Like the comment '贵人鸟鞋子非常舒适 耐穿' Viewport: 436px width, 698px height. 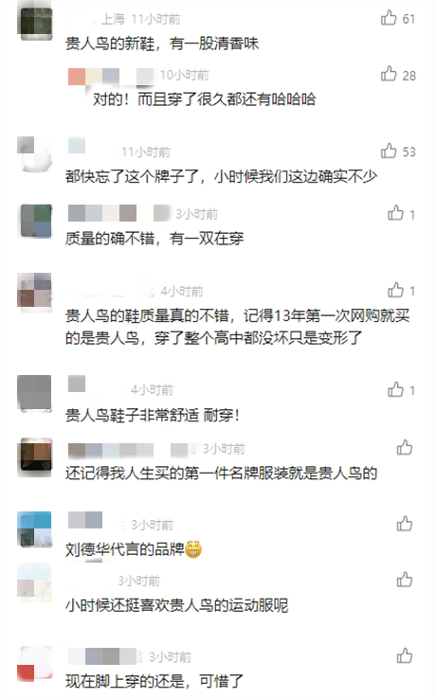pyautogui.click(x=395, y=389)
